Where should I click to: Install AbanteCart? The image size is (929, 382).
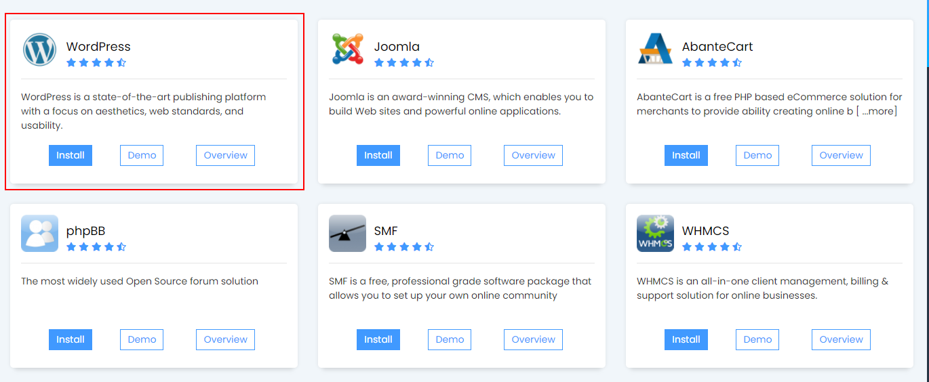click(686, 155)
